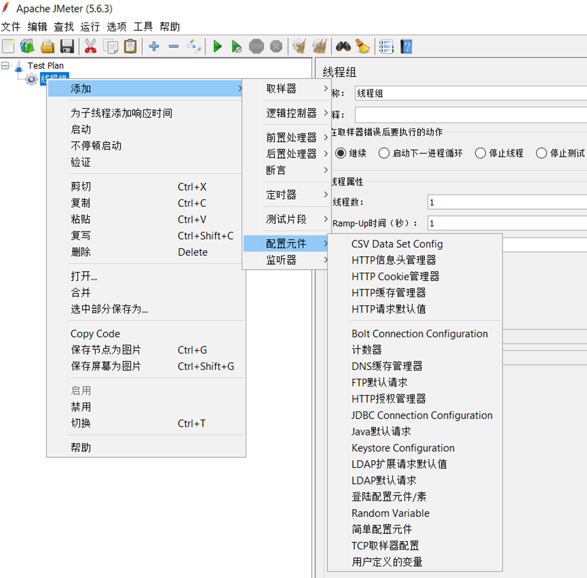The image size is (587, 578).
Task: Choose the 停止线程 radio button
Action: point(480,153)
